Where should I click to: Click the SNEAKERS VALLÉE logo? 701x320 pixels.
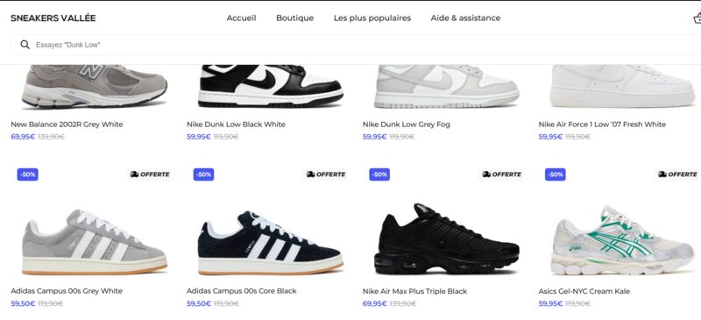[53, 18]
